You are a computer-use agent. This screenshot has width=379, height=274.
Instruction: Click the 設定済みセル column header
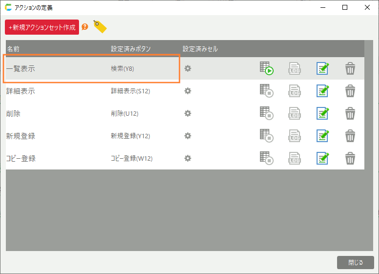tap(200, 49)
